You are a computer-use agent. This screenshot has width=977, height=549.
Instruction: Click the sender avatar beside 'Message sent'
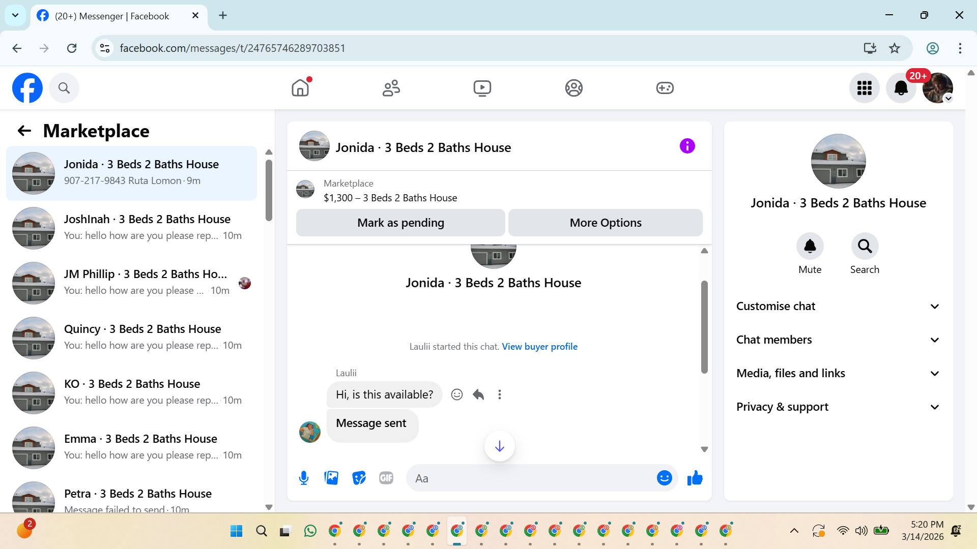310,432
